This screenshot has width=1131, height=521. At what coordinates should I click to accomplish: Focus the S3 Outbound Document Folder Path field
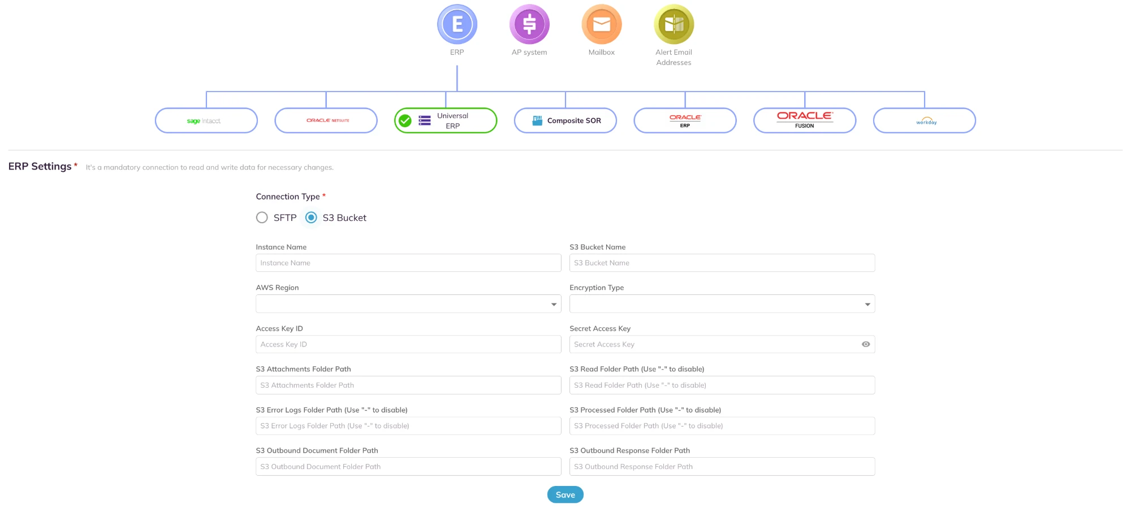coord(408,467)
